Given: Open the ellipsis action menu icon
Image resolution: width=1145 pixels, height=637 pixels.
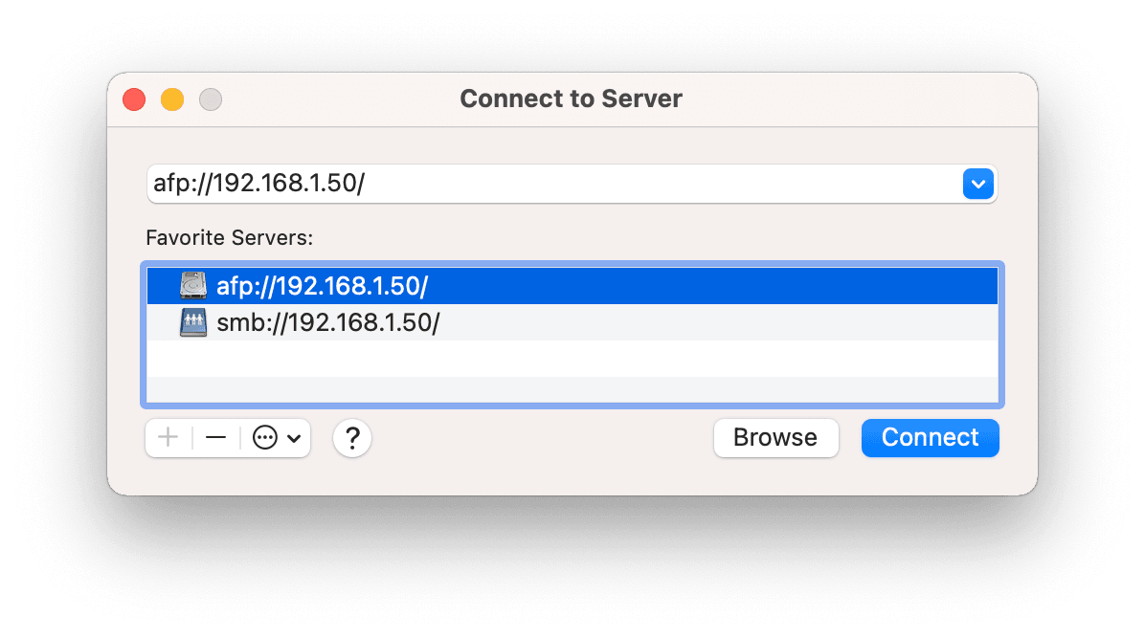Looking at the screenshot, I should coord(263,437).
